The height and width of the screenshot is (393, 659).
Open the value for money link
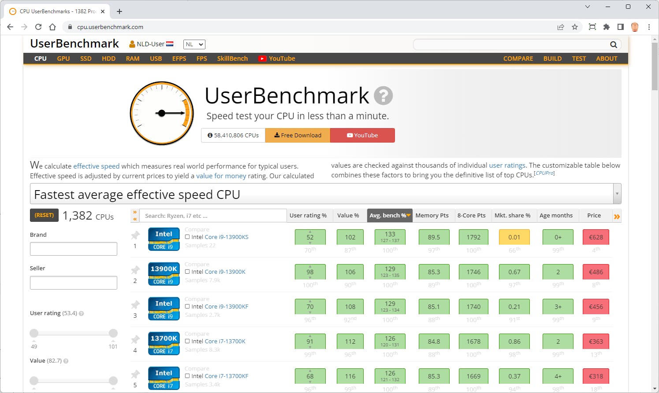coord(221,176)
